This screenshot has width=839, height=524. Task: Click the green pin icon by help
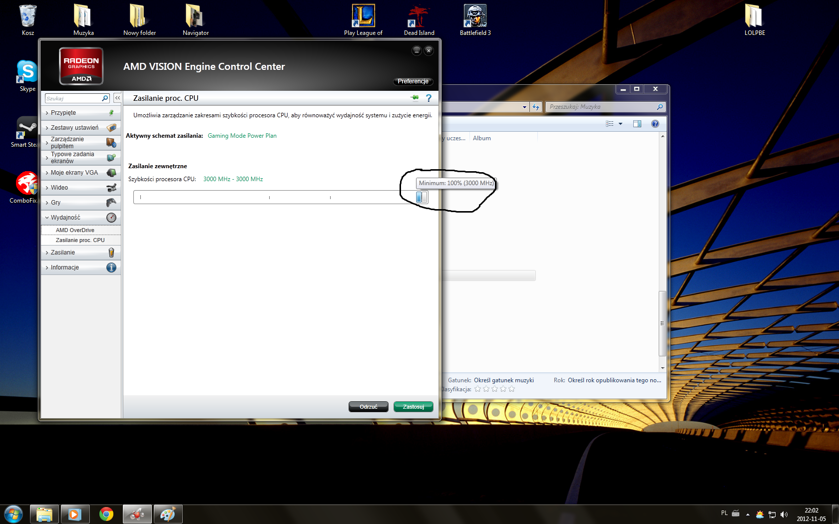click(415, 98)
